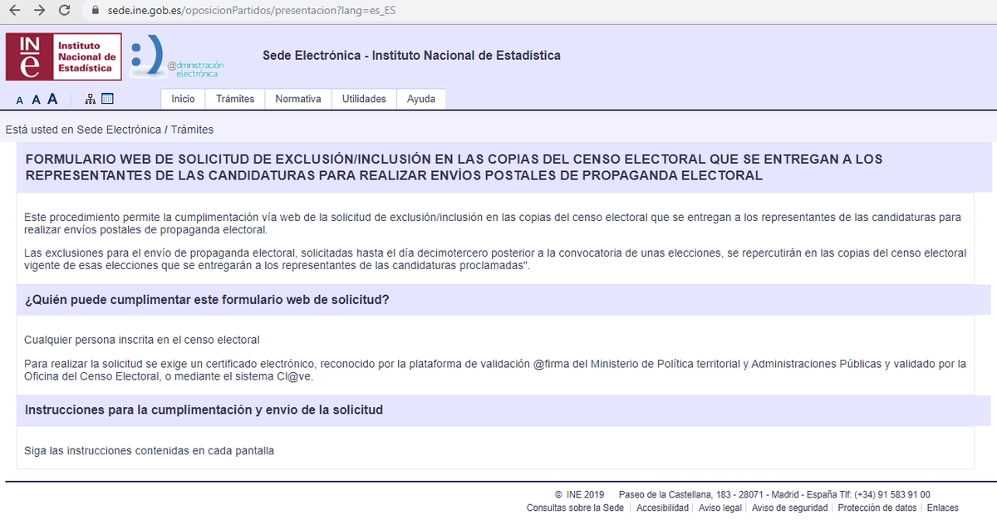Click the browser reload icon
Viewport: 997px width, 525px height.
pyautogui.click(x=64, y=12)
